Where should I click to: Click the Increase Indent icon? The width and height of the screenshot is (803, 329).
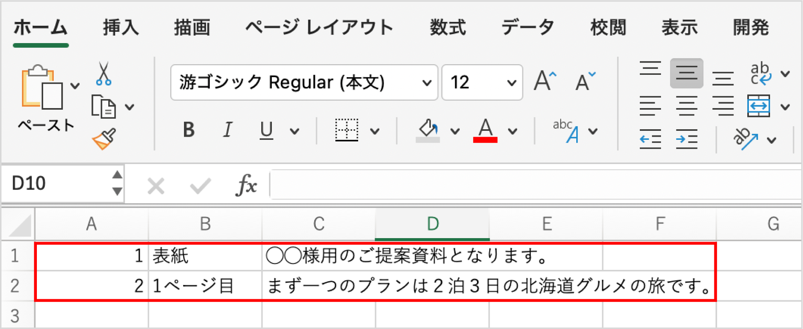(686, 139)
